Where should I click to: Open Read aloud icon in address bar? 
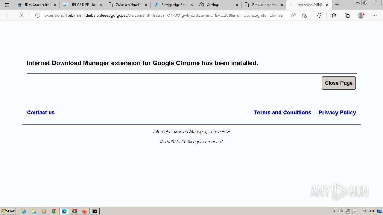293,15
